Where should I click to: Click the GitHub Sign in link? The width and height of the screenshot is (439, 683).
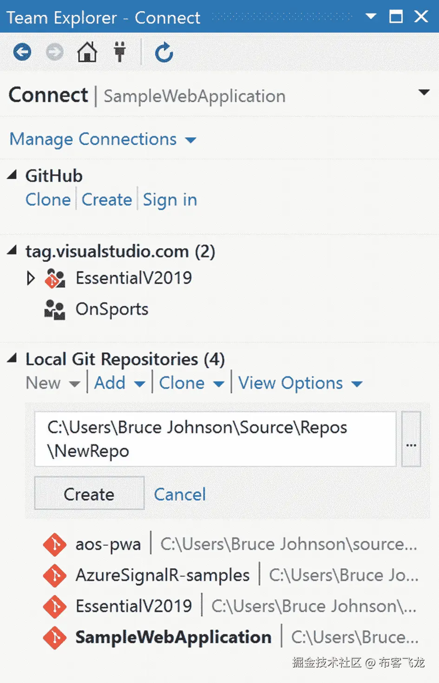170,200
